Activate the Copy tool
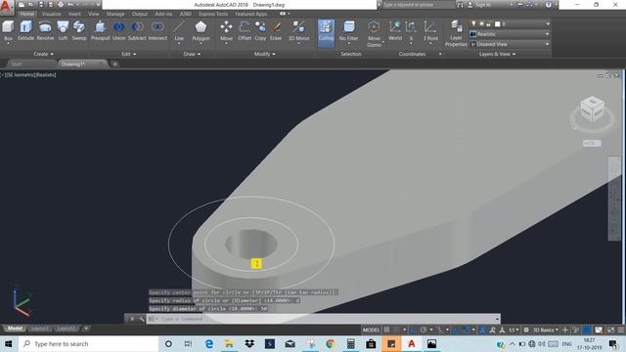Viewport: 626px width, 352px height. click(x=260, y=30)
